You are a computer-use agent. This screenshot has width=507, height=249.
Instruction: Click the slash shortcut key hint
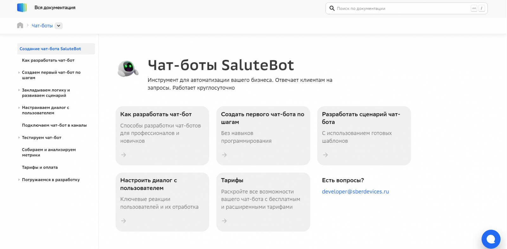[x=482, y=8]
